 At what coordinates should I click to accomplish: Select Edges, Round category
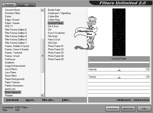(12, 20)
